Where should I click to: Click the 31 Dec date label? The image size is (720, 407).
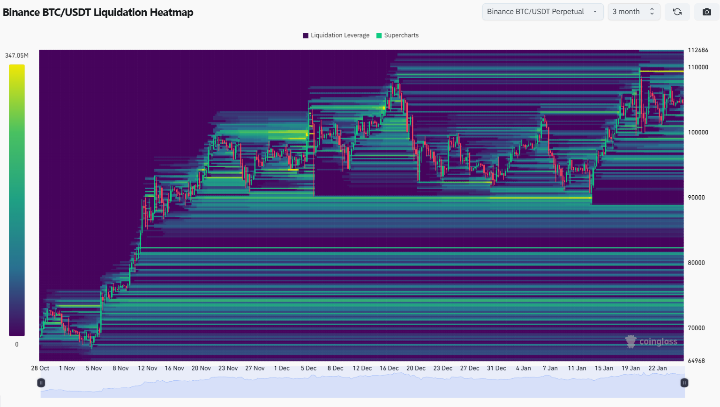click(x=496, y=368)
